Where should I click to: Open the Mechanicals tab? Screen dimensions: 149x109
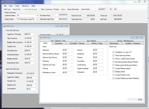[114, 43]
